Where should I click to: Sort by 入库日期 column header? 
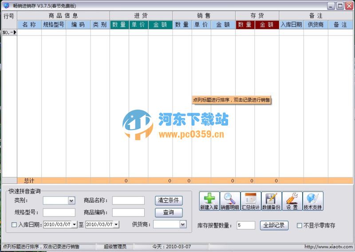(292, 25)
